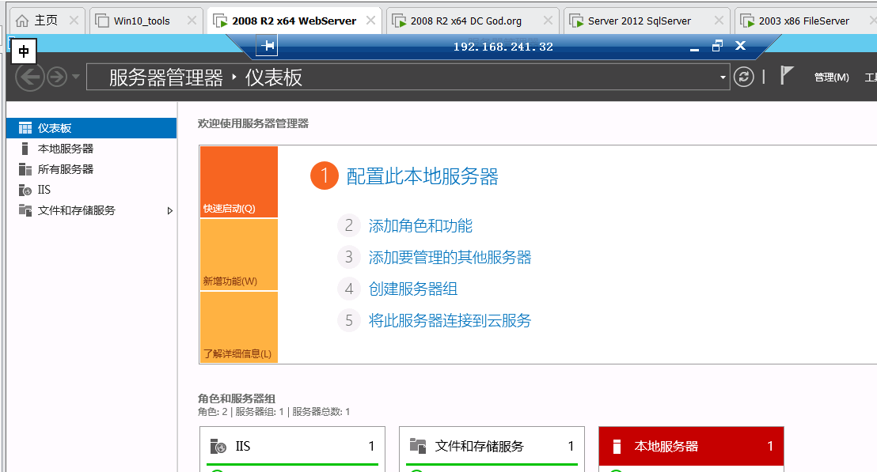Expand 文件和存储服务 using its arrow

point(169,210)
